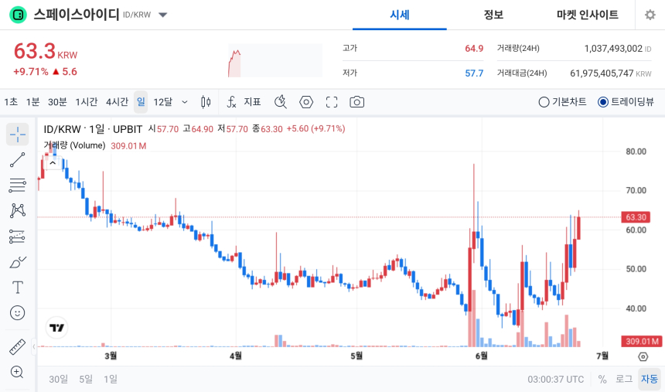
Task: Click the high price value 64.9
Action: click(474, 49)
